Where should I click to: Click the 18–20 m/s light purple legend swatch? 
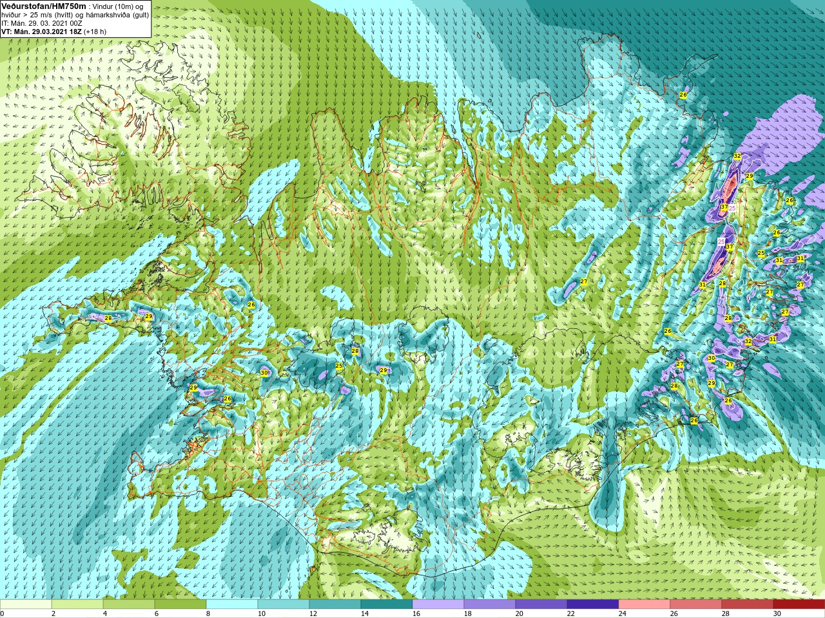(490, 604)
